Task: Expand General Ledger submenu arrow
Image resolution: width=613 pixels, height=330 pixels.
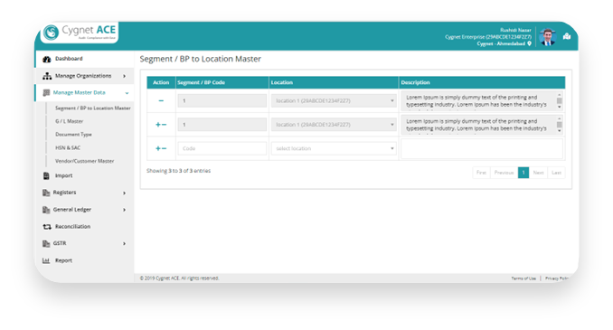Action: (x=125, y=210)
